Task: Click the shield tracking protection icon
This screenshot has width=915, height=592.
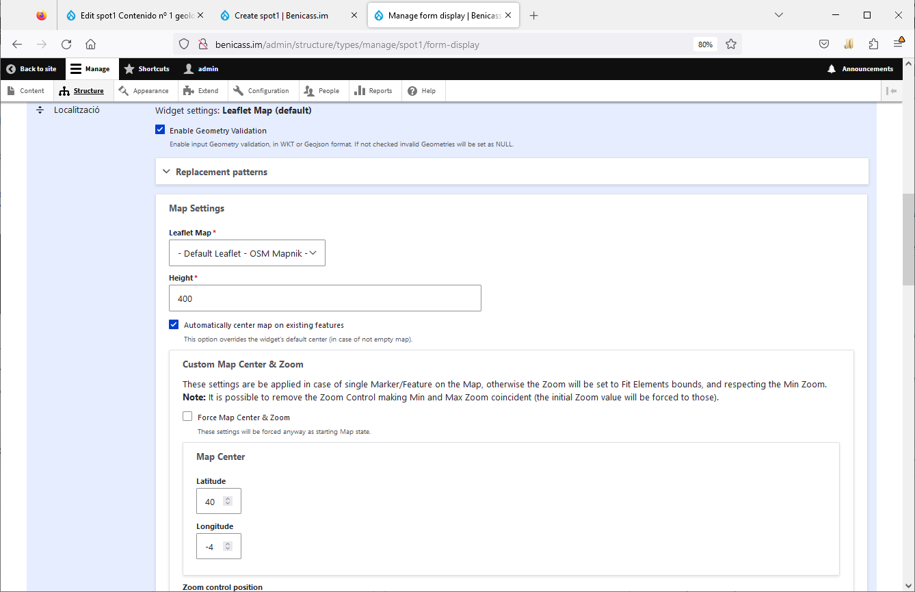Action: coord(184,44)
